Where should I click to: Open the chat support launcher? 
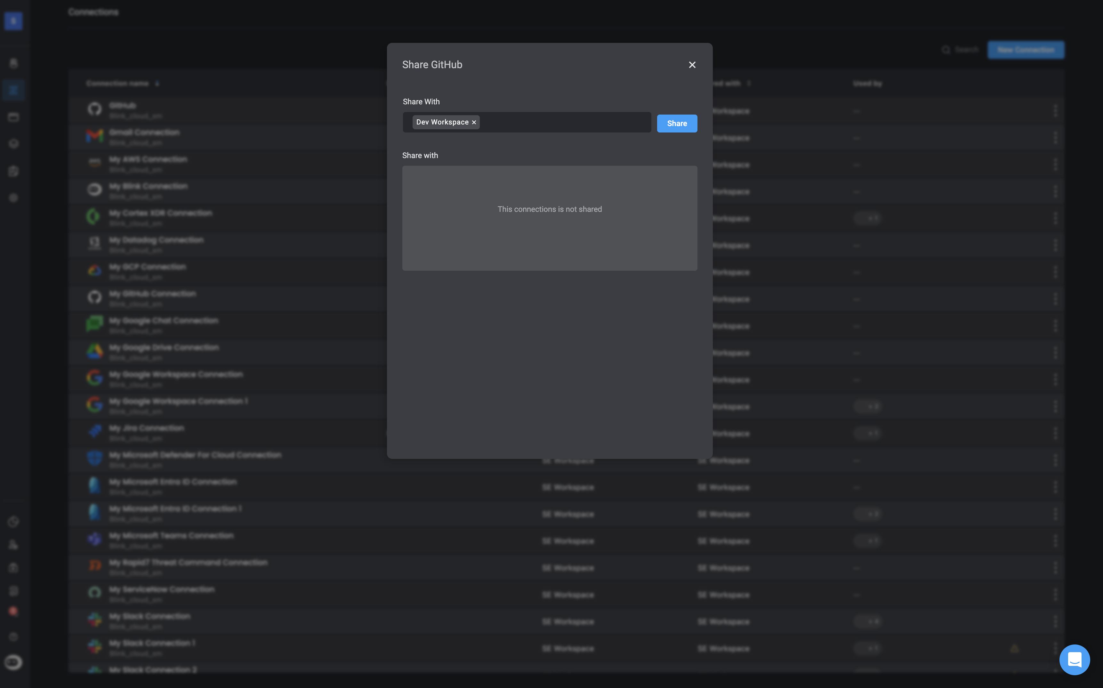pyautogui.click(x=1074, y=659)
